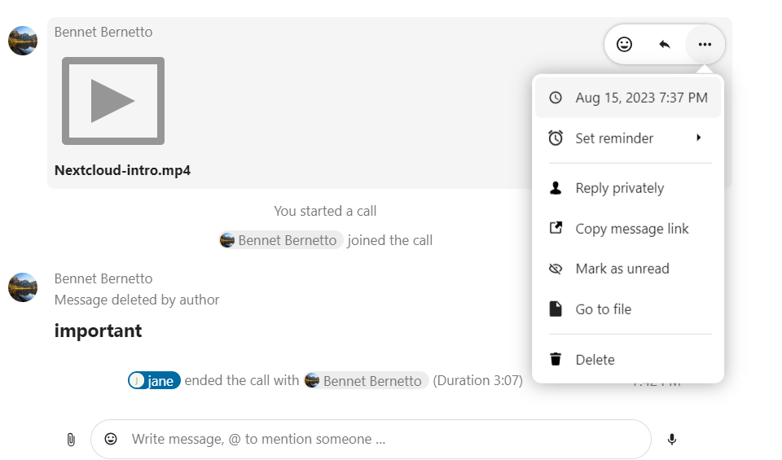Select Set reminder menu entry
The image size is (782, 460).
coord(614,138)
